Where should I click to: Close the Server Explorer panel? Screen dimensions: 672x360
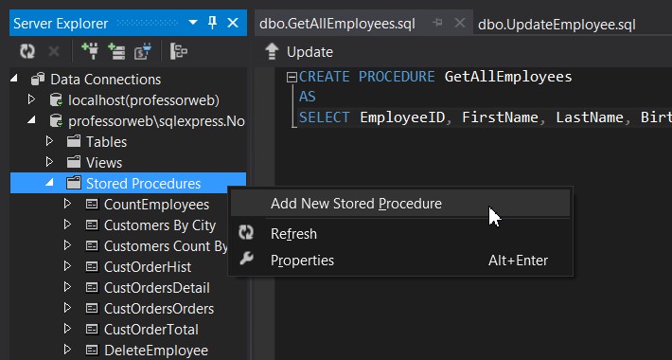tap(233, 23)
